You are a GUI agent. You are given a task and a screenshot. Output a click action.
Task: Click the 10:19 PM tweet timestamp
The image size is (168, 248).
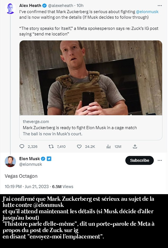[x=13, y=186]
